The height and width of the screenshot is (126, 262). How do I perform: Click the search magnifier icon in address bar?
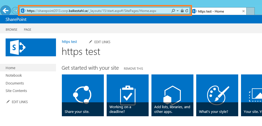[x=173, y=11]
